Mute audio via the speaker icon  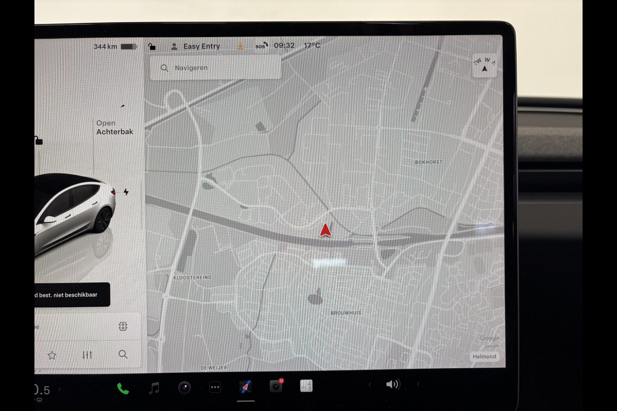[x=393, y=384]
